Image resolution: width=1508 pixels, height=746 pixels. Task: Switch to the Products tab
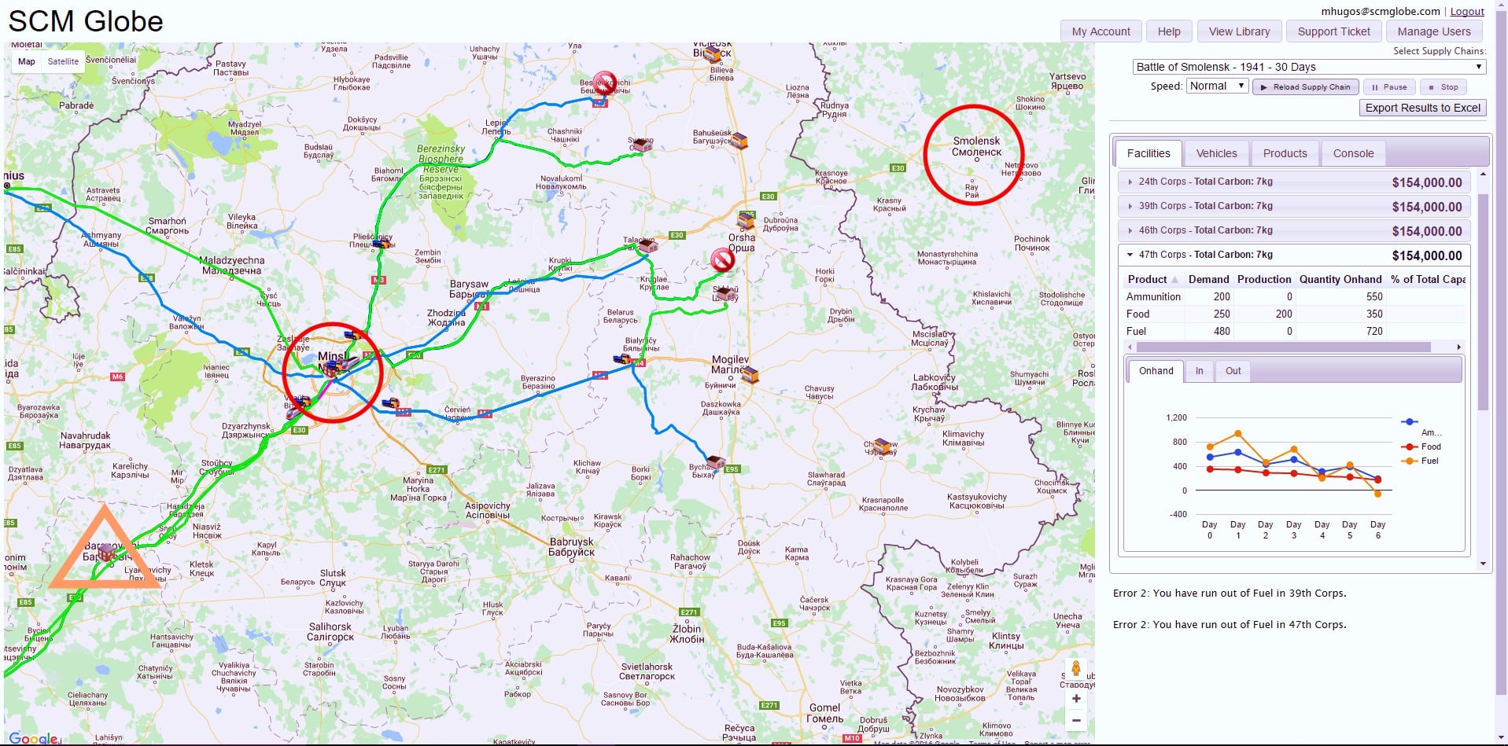1285,153
